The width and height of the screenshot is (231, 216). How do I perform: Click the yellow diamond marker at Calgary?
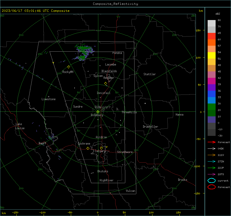tap(101, 148)
